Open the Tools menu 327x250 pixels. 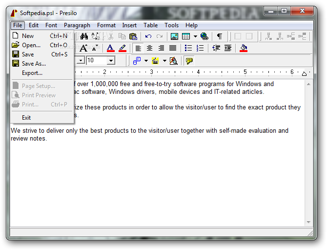coord(171,25)
